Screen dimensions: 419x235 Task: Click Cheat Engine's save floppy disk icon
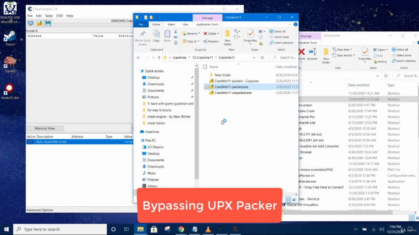click(48, 23)
